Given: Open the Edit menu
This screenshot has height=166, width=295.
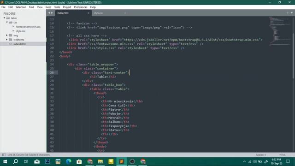Looking at the screenshot, I should tap(11, 7).
